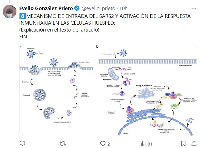Screen dimensions: 202x148
Task: Click the word FIN in tweet
Action: tap(23, 36)
